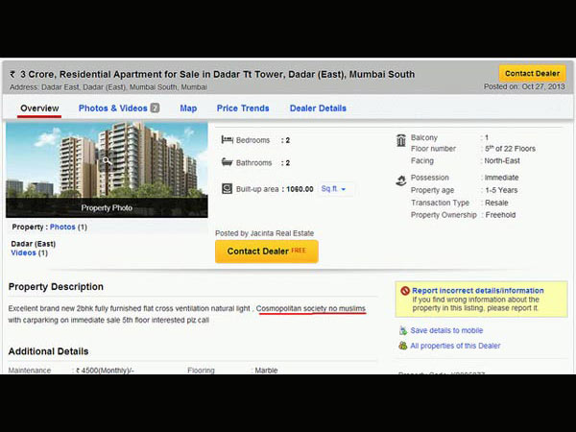Click 'Posted by Jacinta Real Estate' text

(265, 233)
